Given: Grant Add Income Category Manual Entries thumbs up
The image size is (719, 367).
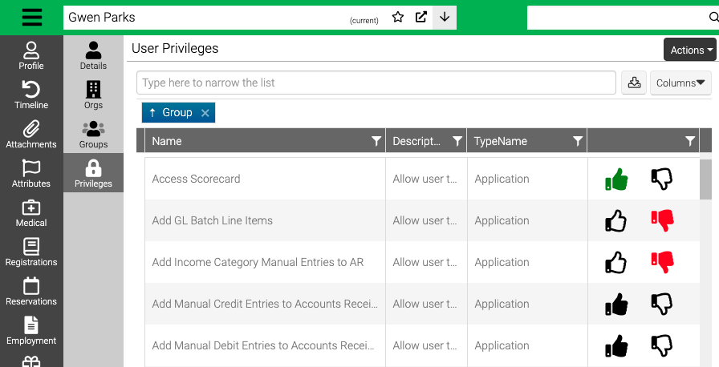Looking at the screenshot, I should (615, 262).
